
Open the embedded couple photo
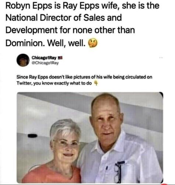pyautogui.click(x=90, y=138)
